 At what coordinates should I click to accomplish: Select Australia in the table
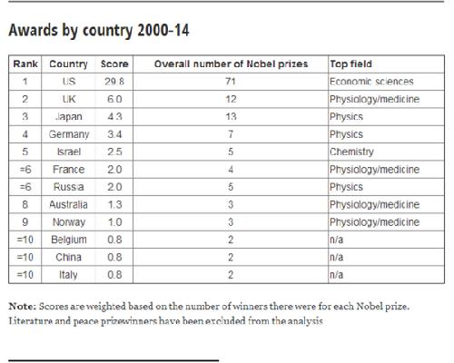(69, 204)
